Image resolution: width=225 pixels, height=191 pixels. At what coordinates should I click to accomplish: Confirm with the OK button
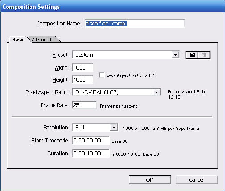150,180
